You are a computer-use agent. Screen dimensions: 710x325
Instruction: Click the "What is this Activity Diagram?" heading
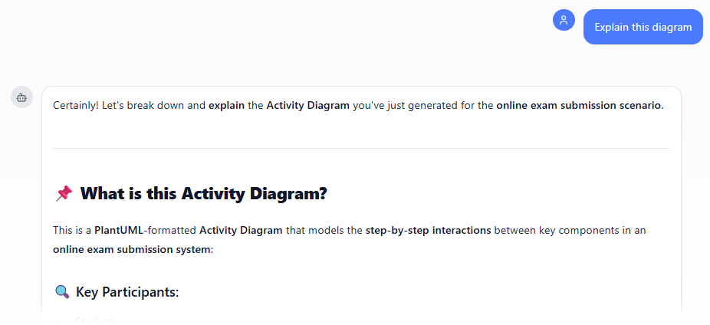click(203, 194)
